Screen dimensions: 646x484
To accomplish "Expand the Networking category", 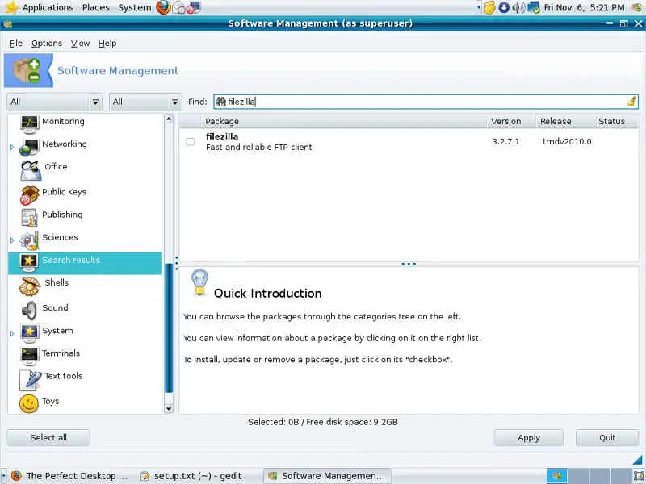I will (12, 147).
